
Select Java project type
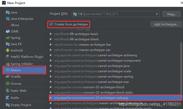[24, 12]
